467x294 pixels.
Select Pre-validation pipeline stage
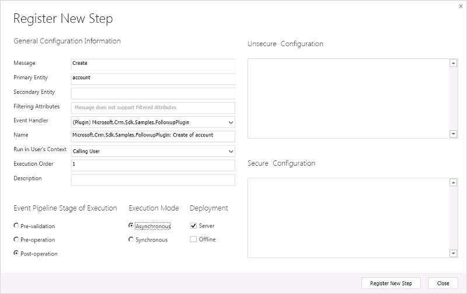coord(16,226)
